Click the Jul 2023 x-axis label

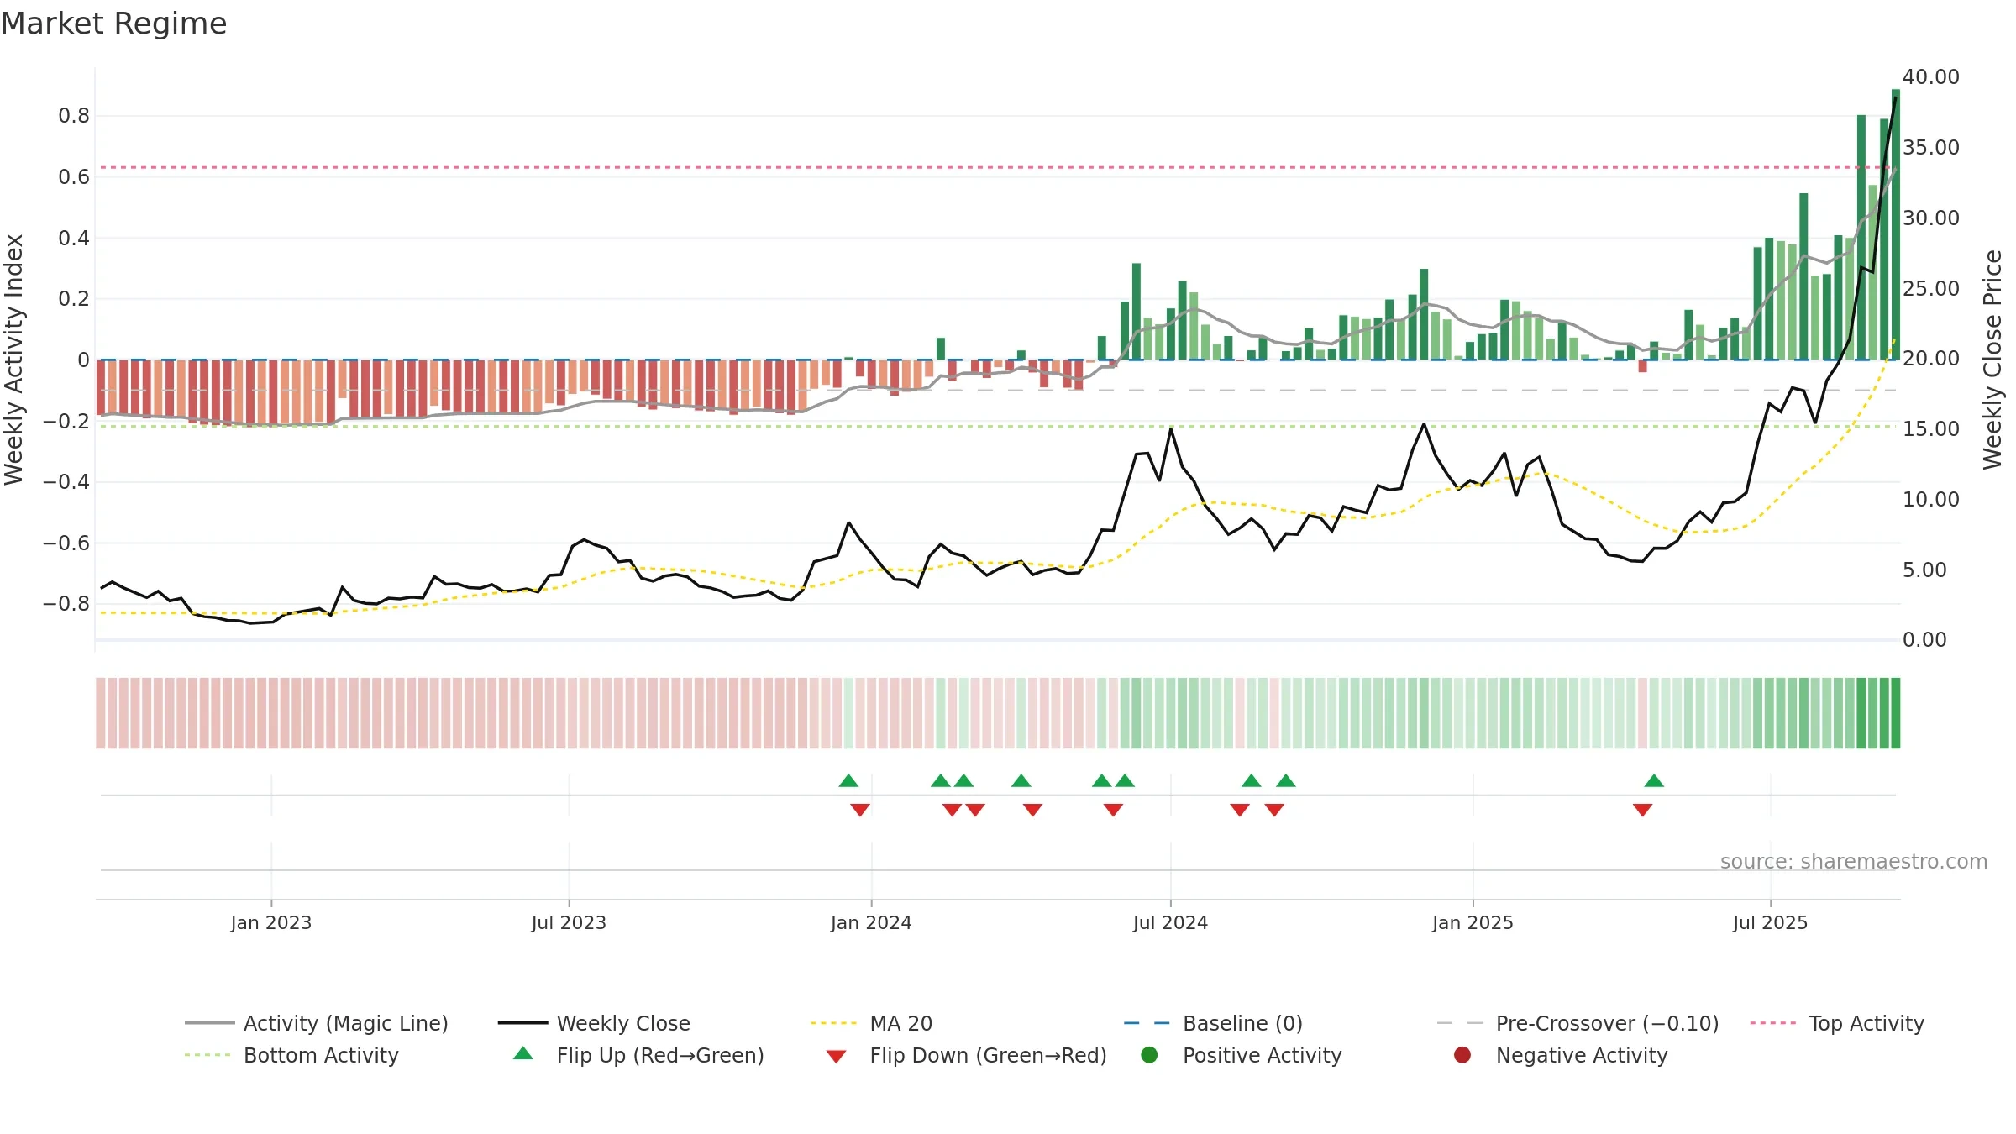(569, 923)
